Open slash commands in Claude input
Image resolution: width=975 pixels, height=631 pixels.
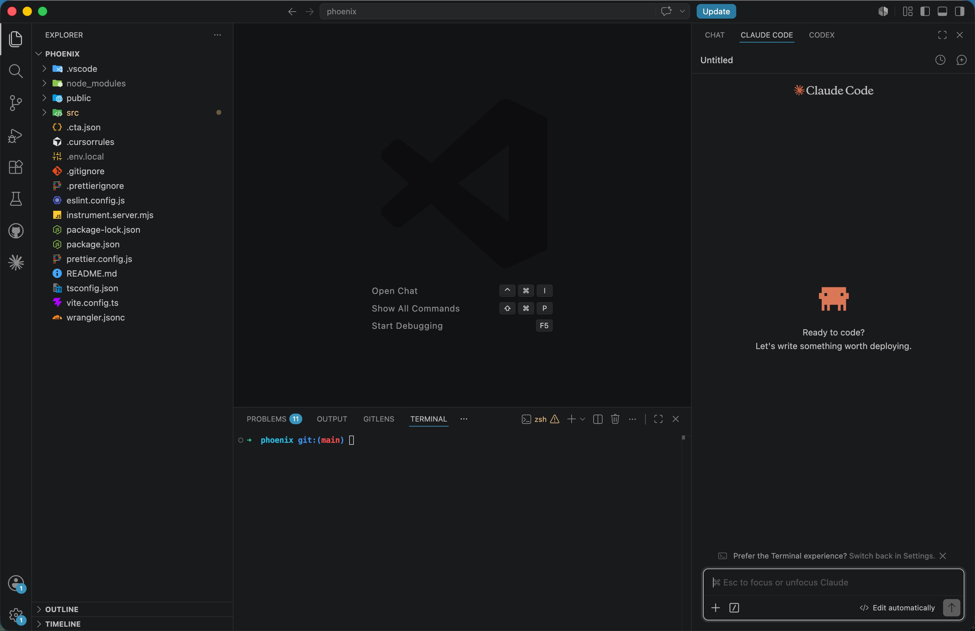tap(734, 608)
